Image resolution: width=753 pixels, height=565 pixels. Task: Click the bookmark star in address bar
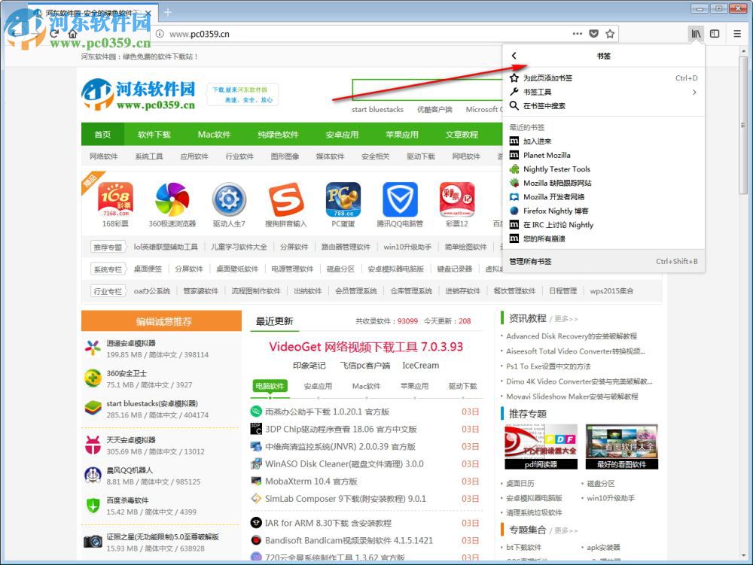[610, 34]
